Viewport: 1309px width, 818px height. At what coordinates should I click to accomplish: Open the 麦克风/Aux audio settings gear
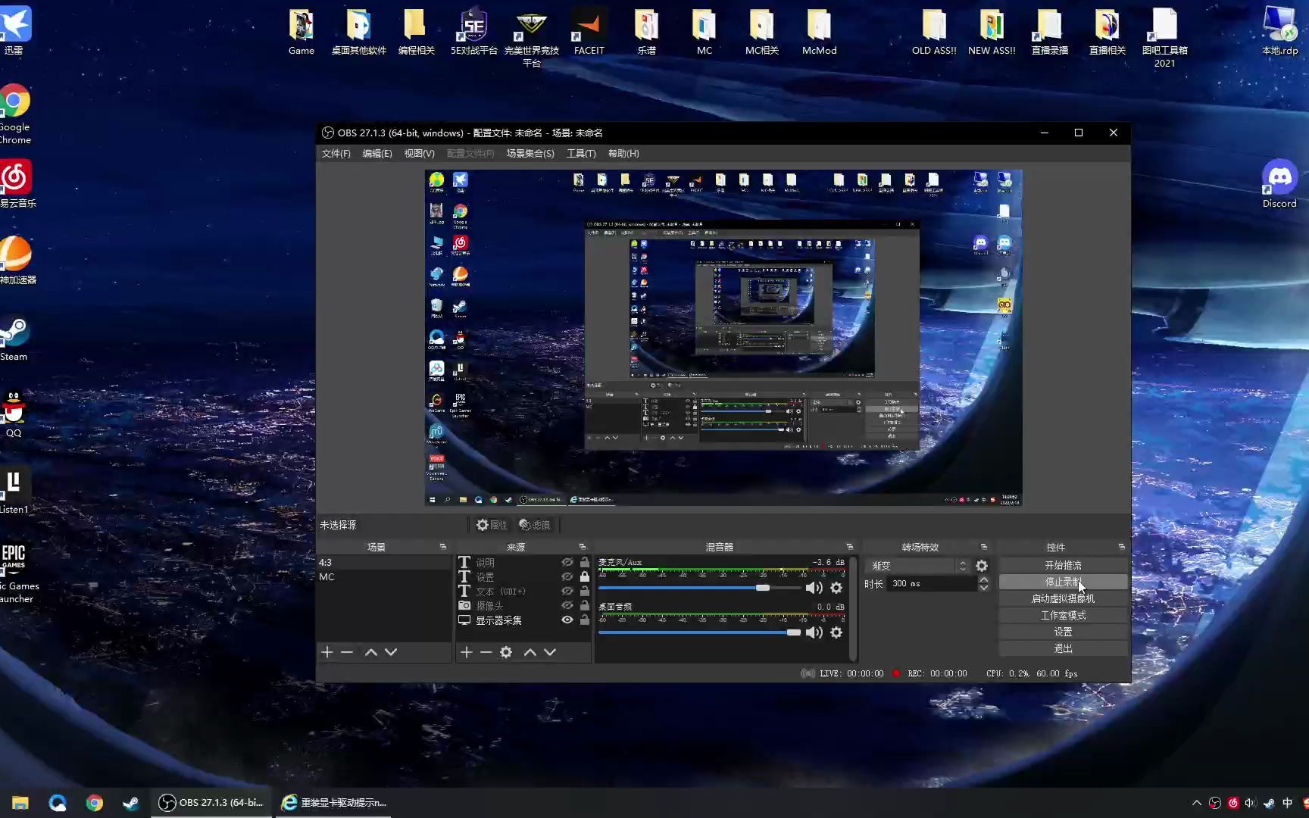point(836,588)
